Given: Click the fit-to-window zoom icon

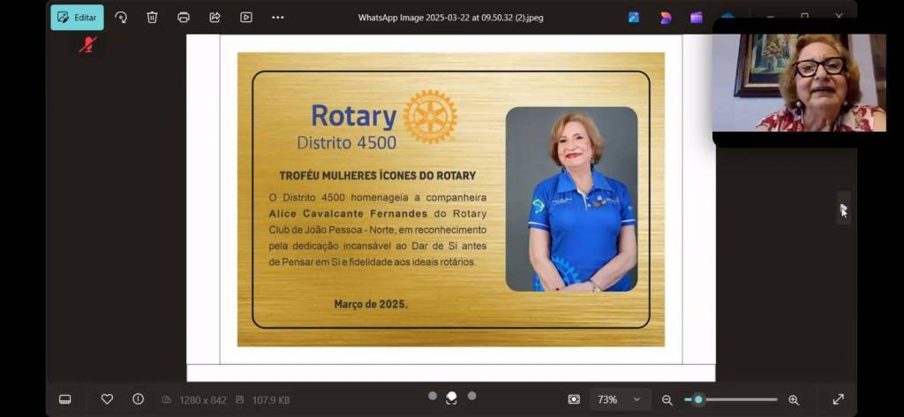Looking at the screenshot, I should click(574, 399).
